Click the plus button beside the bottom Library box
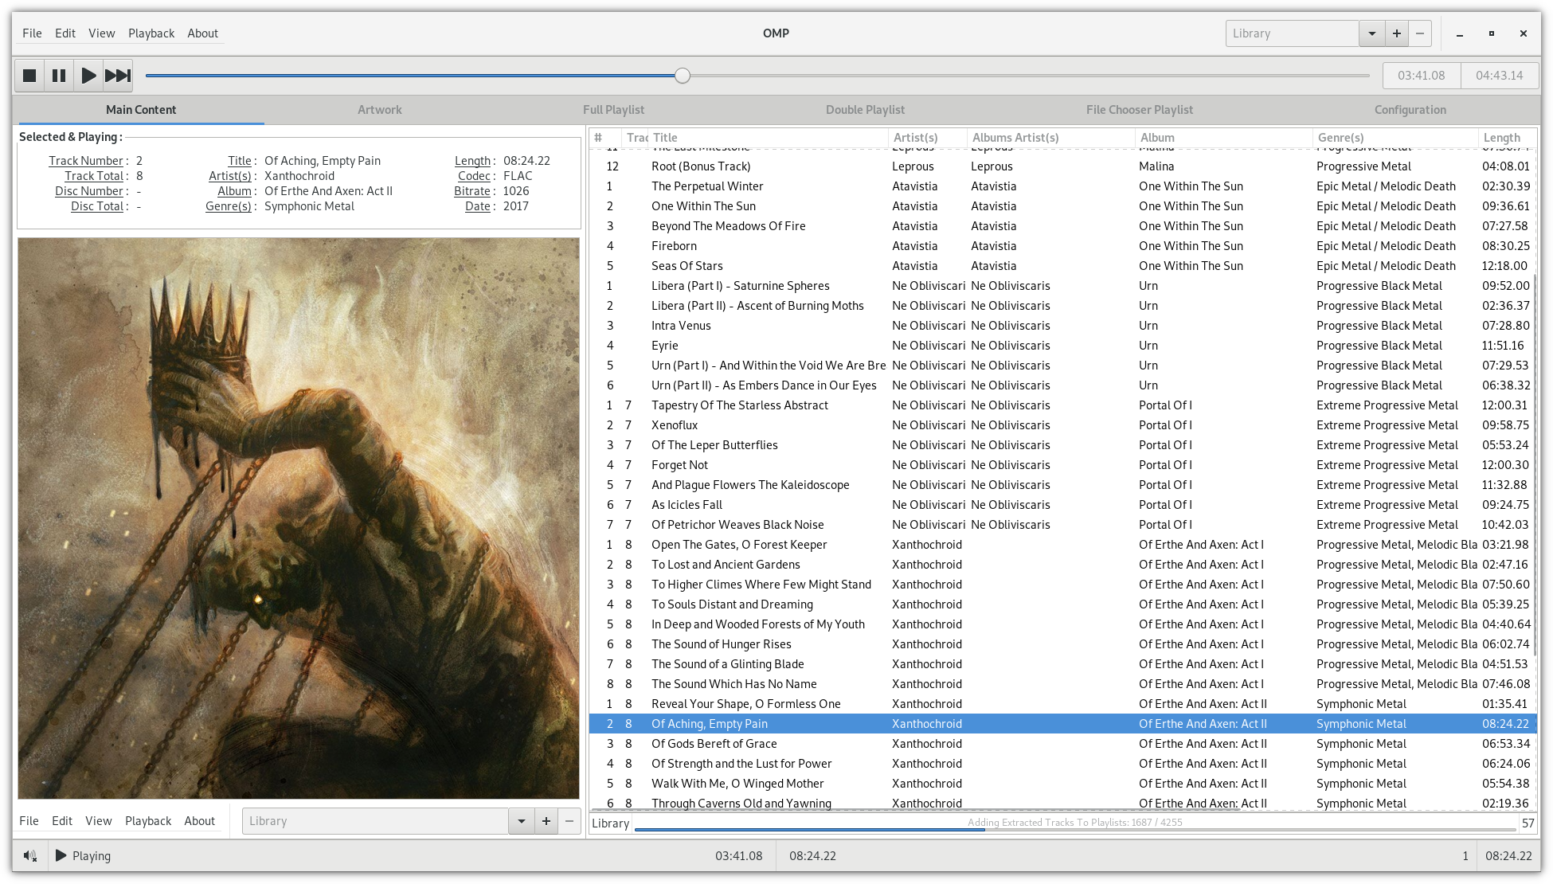The image size is (1553, 884). [x=546, y=821]
